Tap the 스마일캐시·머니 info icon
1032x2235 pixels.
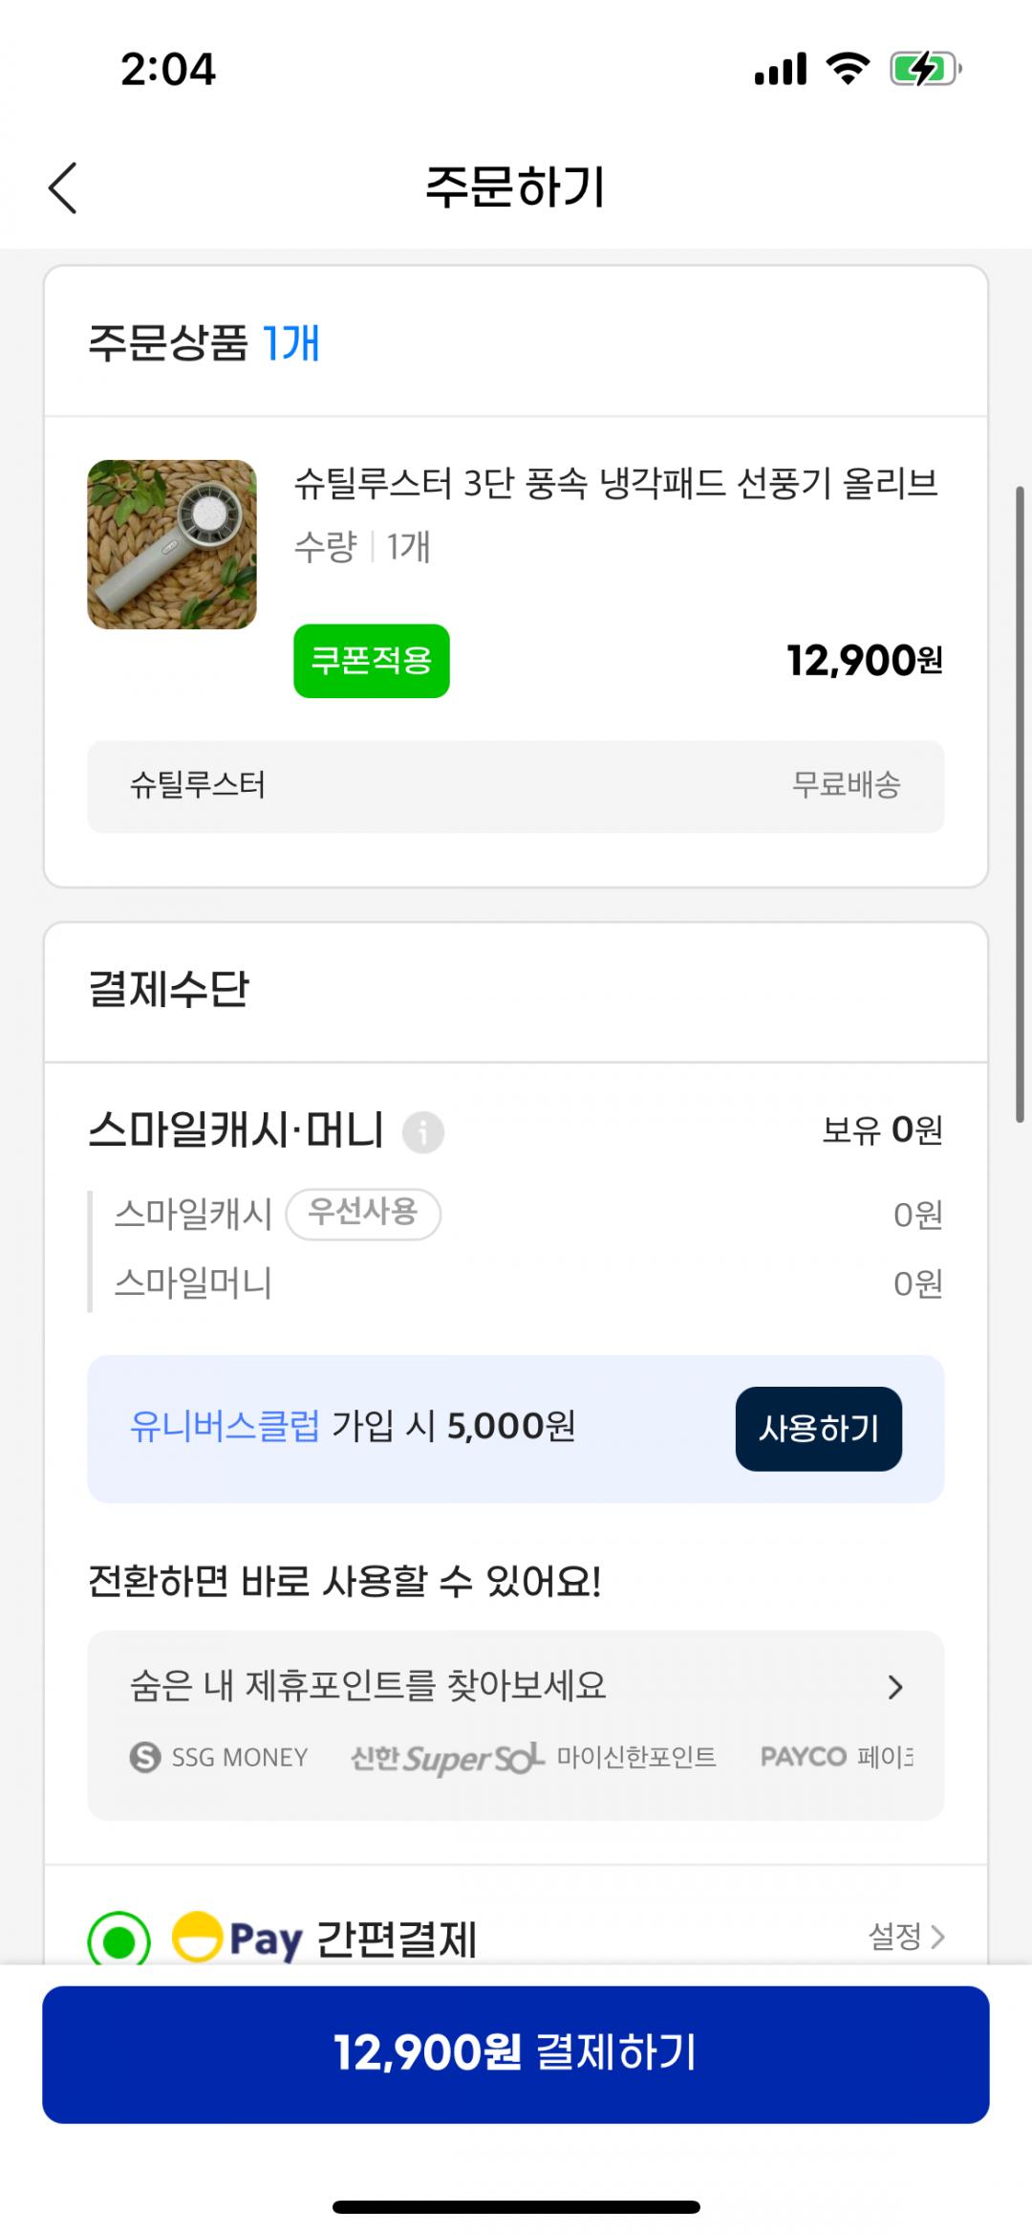(422, 1133)
